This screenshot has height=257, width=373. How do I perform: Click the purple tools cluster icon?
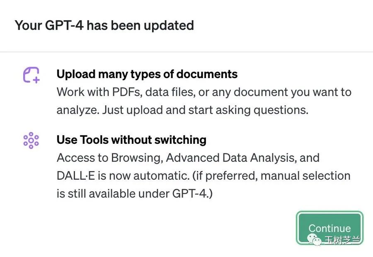point(31,140)
